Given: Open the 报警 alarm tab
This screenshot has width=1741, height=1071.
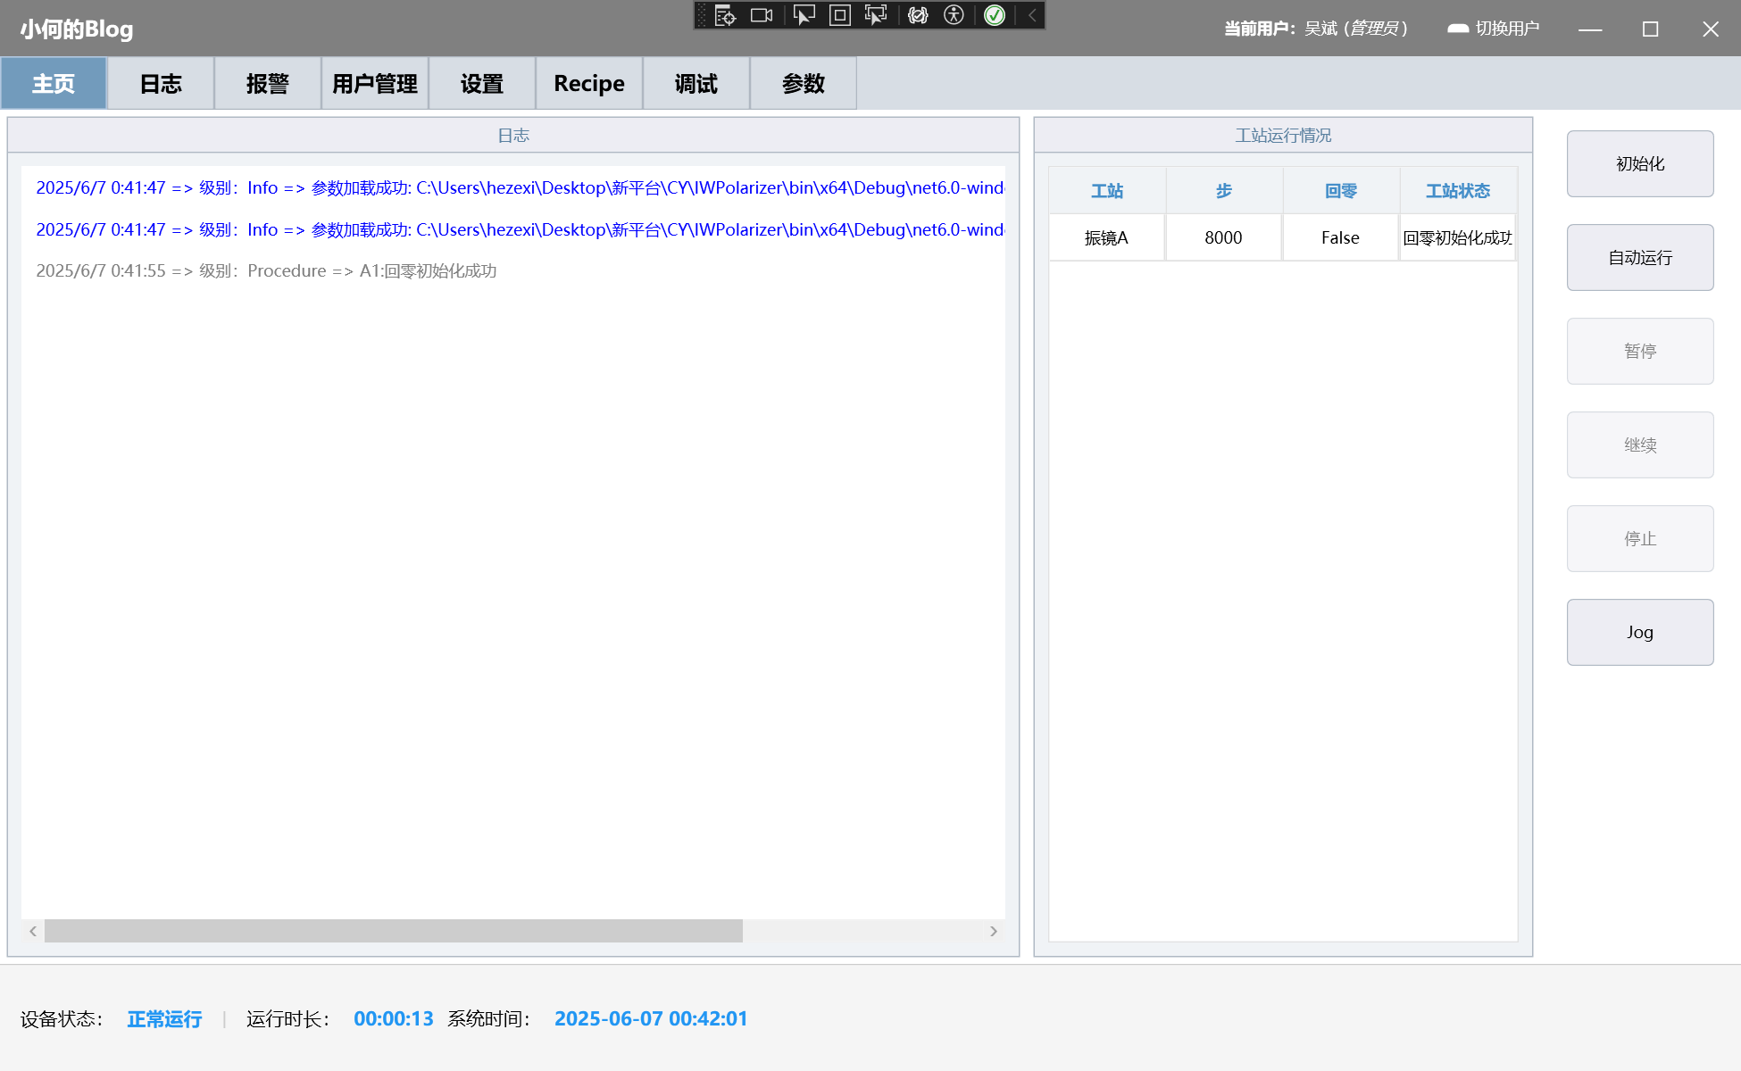Looking at the screenshot, I should [x=268, y=84].
